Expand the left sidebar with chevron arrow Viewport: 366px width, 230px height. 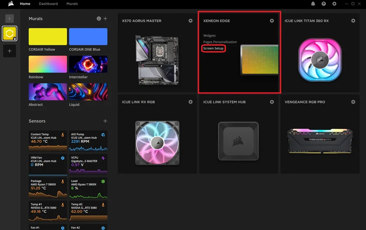[10, 18]
